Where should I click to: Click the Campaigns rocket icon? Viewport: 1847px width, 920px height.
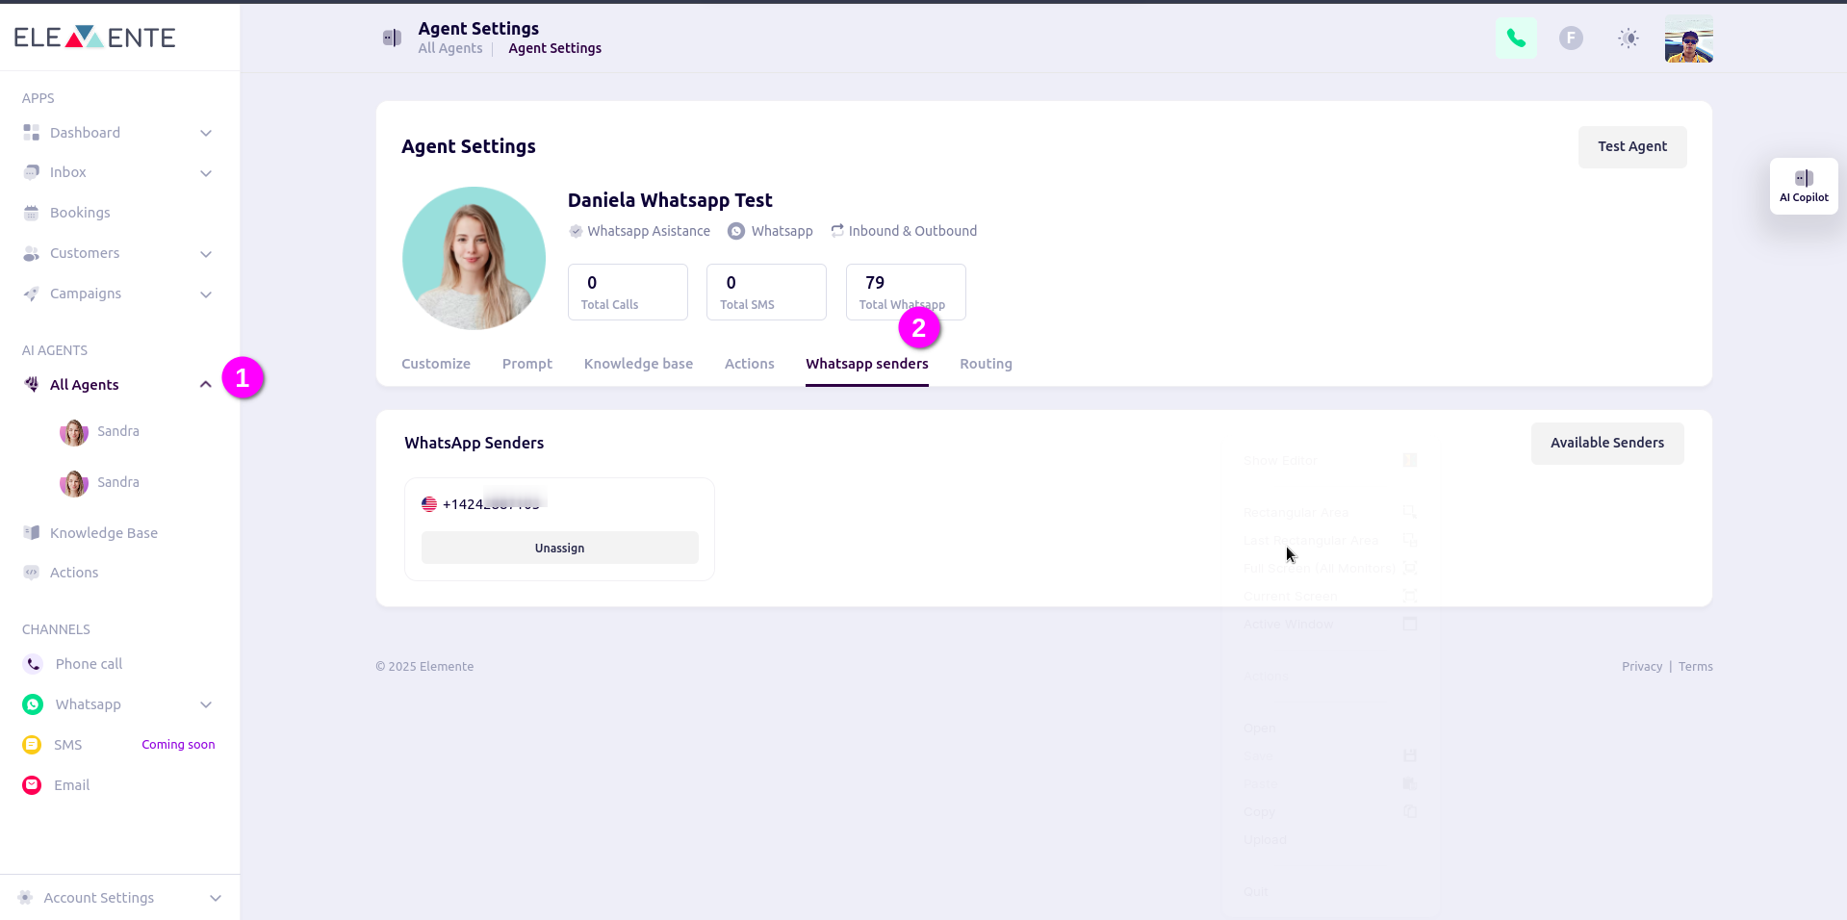32,294
